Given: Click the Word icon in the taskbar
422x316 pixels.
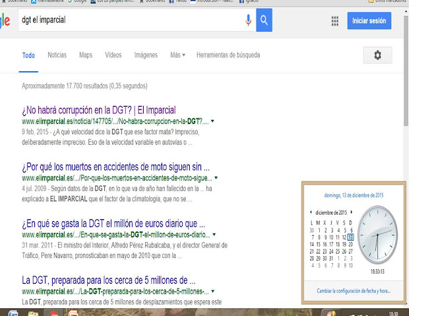Looking at the screenshot, I should coord(13,313).
